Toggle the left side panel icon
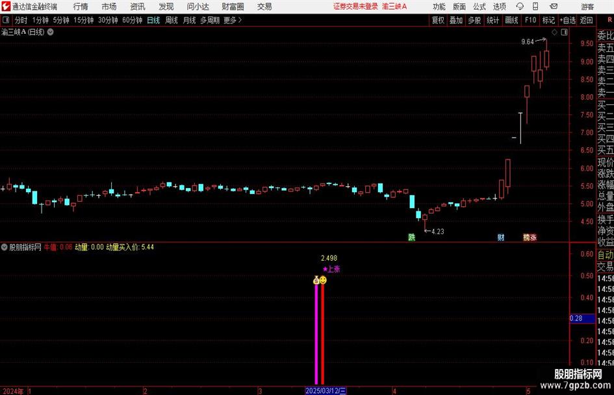This screenshot has height=395, width=614. [x=6, y=20]
